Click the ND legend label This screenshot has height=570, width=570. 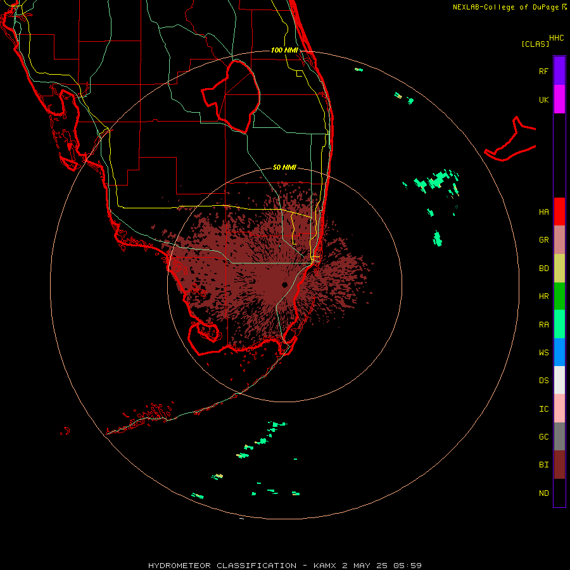543,493
